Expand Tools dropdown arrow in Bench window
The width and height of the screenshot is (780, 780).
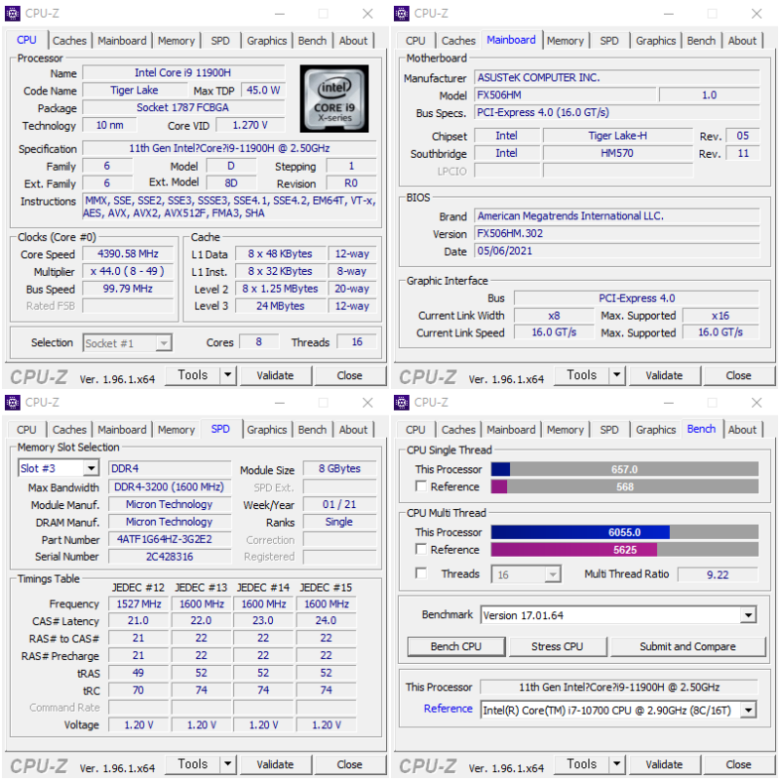coord(617,764)
